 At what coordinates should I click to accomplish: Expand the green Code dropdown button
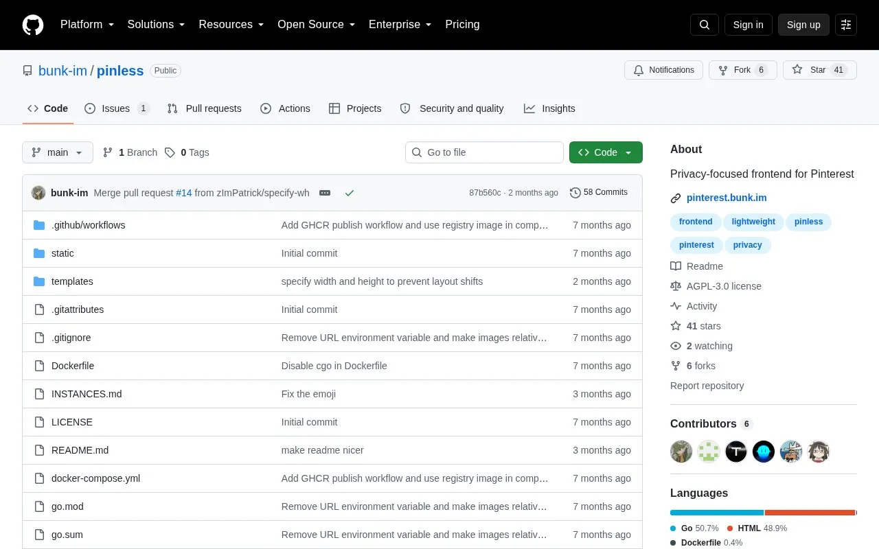606,152
